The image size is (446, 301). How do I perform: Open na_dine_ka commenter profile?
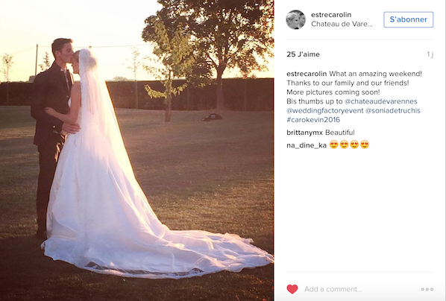click(x=307, y=145)
